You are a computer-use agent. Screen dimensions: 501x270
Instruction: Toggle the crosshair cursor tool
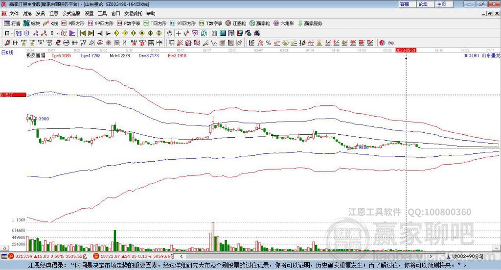pos(178,33)
